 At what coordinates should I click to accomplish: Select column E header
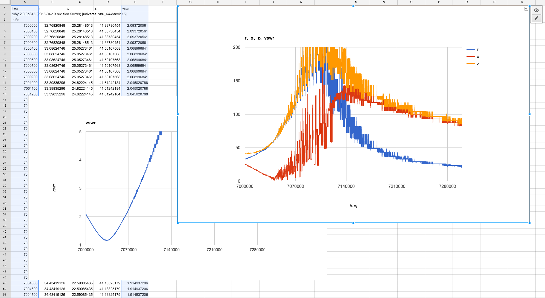(x=135, y=2)
